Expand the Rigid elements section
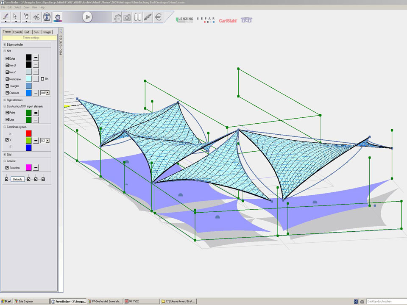 click(x=5, y=100)
